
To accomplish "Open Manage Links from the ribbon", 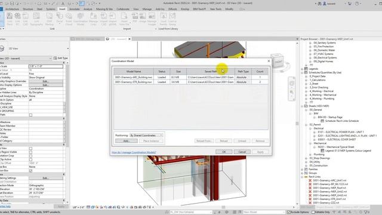I will point(93,19).
